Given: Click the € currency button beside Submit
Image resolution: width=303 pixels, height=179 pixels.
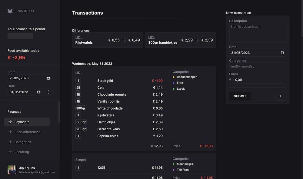Looking at the screenshot, I should pyautogui.click(x=281, y=96).
